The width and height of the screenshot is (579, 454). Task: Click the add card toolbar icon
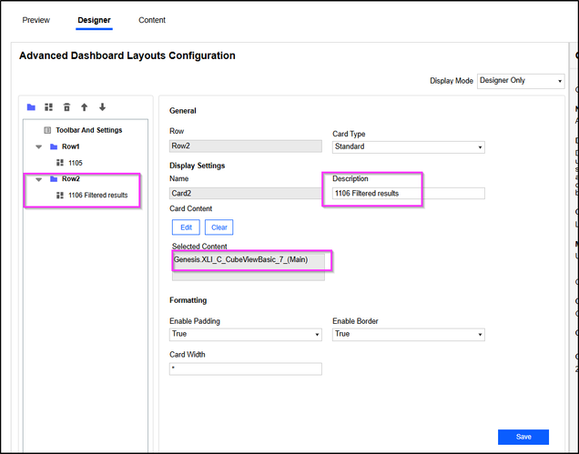pos(49,107)
